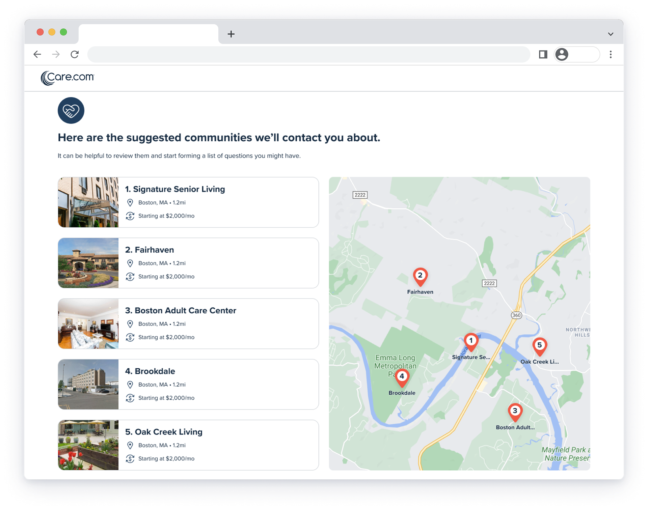
Task: Click the browser back arrow
Action: coord(37,54)
